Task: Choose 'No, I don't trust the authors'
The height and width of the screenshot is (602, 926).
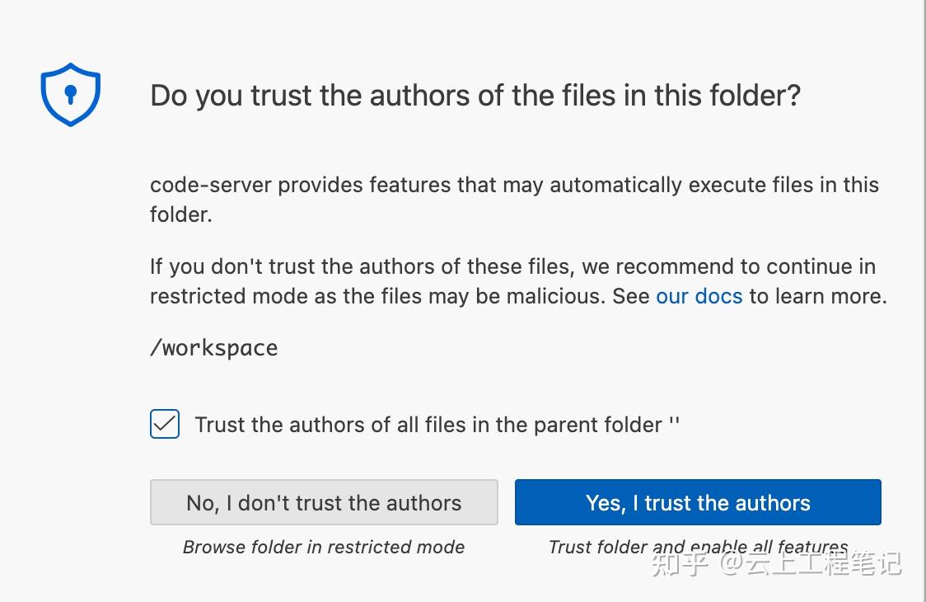Action: (324, 502)
